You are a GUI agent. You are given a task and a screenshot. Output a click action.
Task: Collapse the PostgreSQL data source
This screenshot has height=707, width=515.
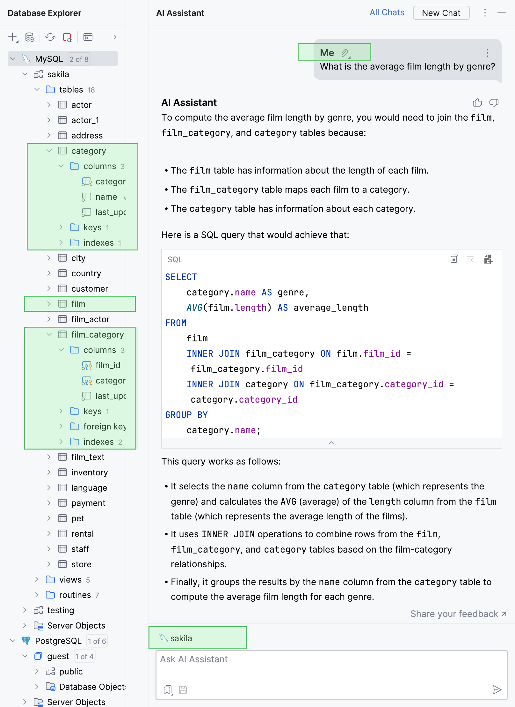pos(13,641)
